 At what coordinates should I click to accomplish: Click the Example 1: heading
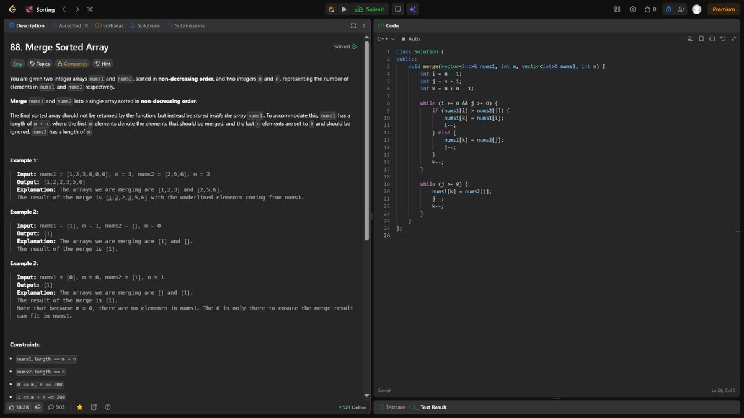(24, 160)
